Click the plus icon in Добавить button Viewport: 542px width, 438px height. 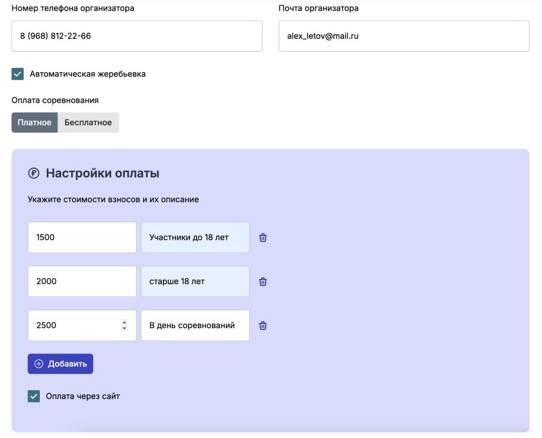pyautogui.click(x=39, y=364)
